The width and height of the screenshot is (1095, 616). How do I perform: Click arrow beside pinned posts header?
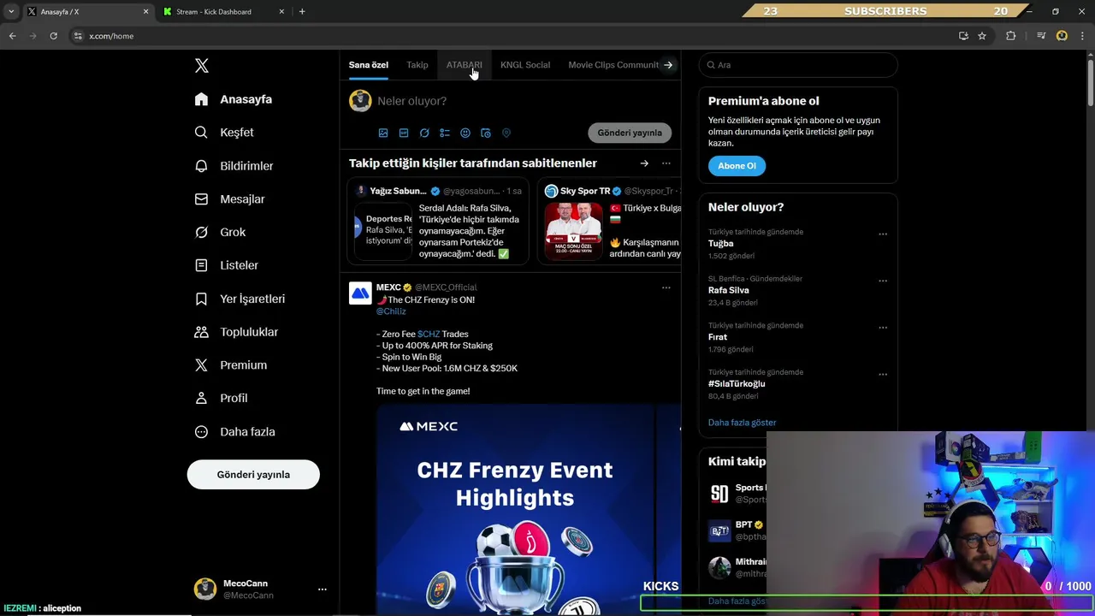(x=644, y=163)
